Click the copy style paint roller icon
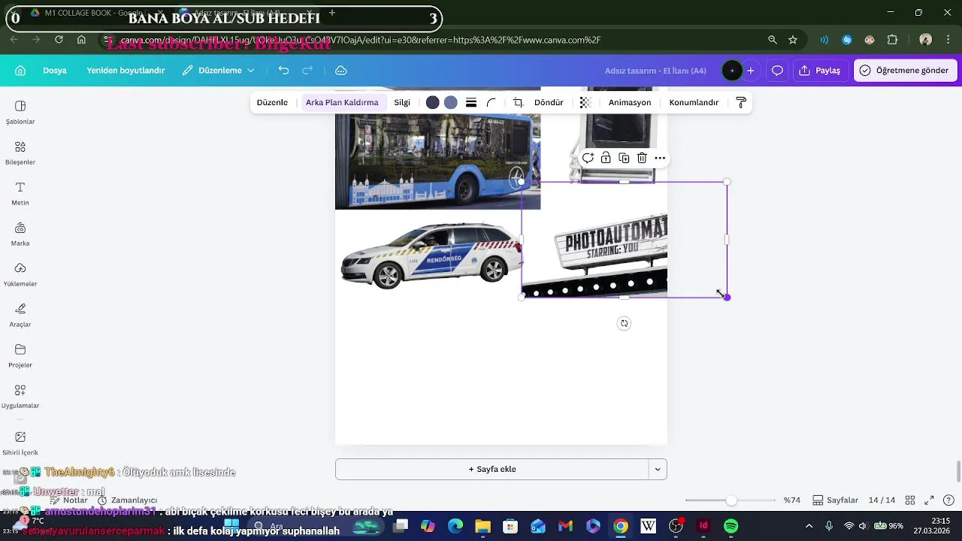Image resolution: width=962 pixels, height=541 pixels. point(741,103)
